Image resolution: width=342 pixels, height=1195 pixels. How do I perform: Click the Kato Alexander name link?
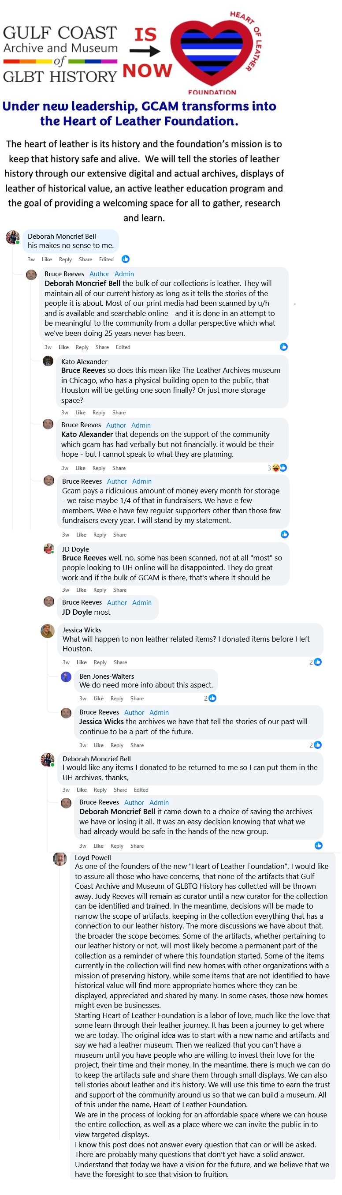pyautogui.click(x=84, y=361)
